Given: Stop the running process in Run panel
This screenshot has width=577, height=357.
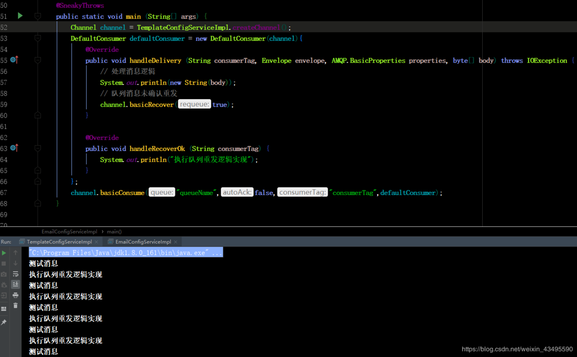Looking at the screenshot, I should click(x=4, y=263).
